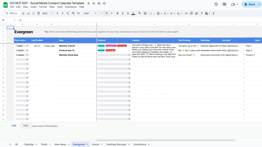The width and height of the screenshot is (262, 147).
Task: Open the functions (Σ) menu
Action: point(214,13)
